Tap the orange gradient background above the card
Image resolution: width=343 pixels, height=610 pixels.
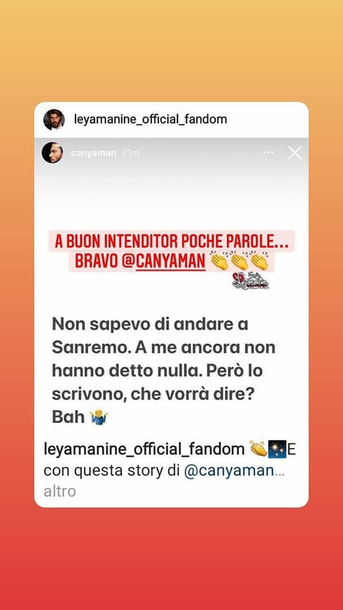tap(171, 51)
